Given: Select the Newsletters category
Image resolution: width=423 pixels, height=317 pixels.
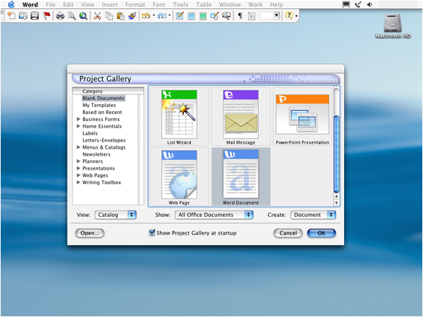Looking at the screenshot, I should (x=97, y=154).
